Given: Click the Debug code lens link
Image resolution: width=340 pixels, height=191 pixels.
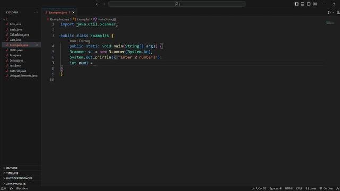Looking at the screenshot, I should coord(84,41).
